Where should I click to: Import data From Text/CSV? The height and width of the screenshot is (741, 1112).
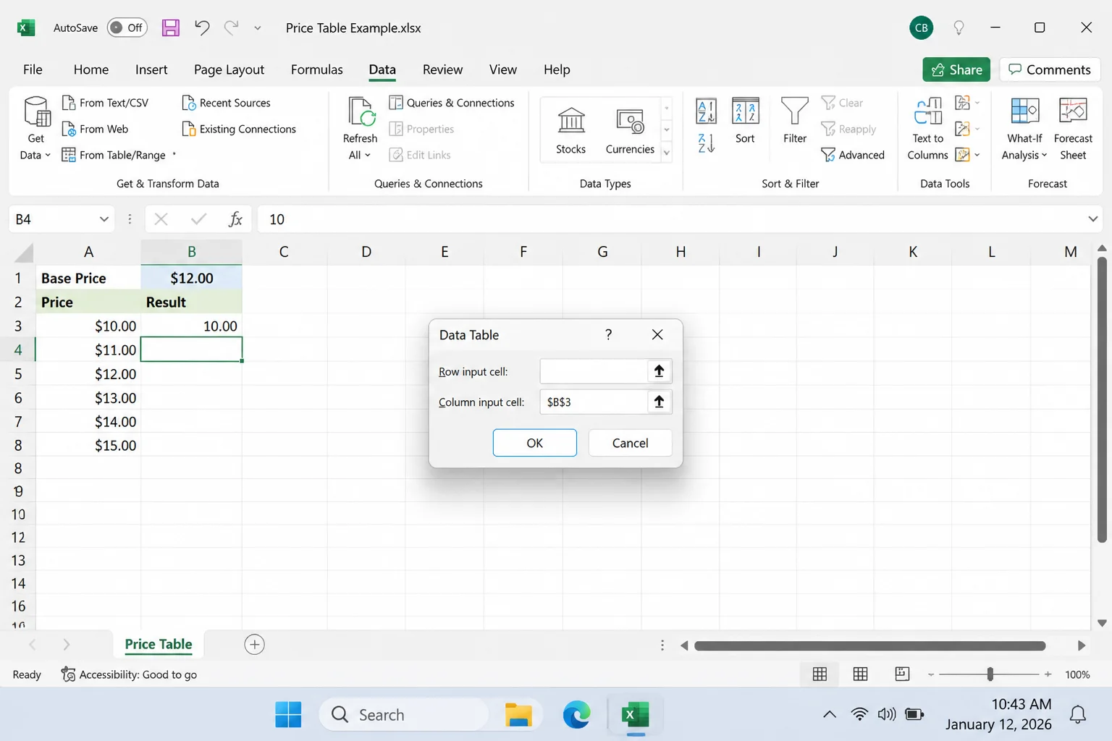pos(105,103)
